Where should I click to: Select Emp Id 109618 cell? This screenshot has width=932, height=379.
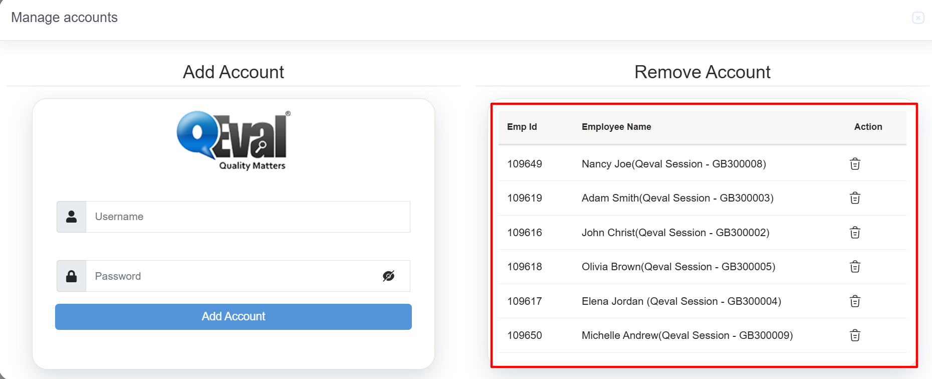coord(525,267)
